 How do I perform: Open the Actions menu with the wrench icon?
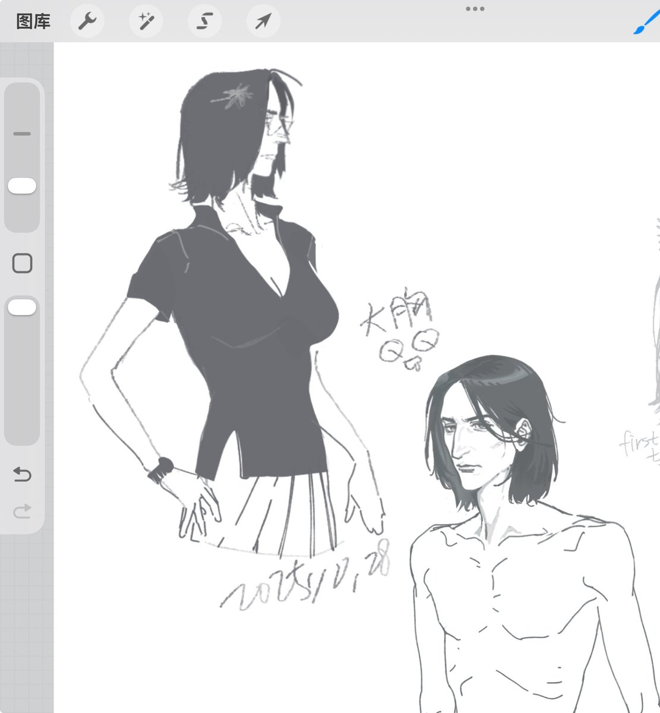tap(87, 20)
